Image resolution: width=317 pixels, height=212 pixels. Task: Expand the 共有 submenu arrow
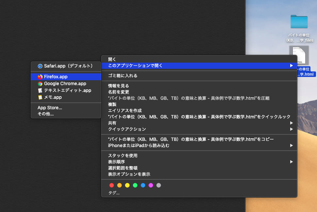click(291, 123)
